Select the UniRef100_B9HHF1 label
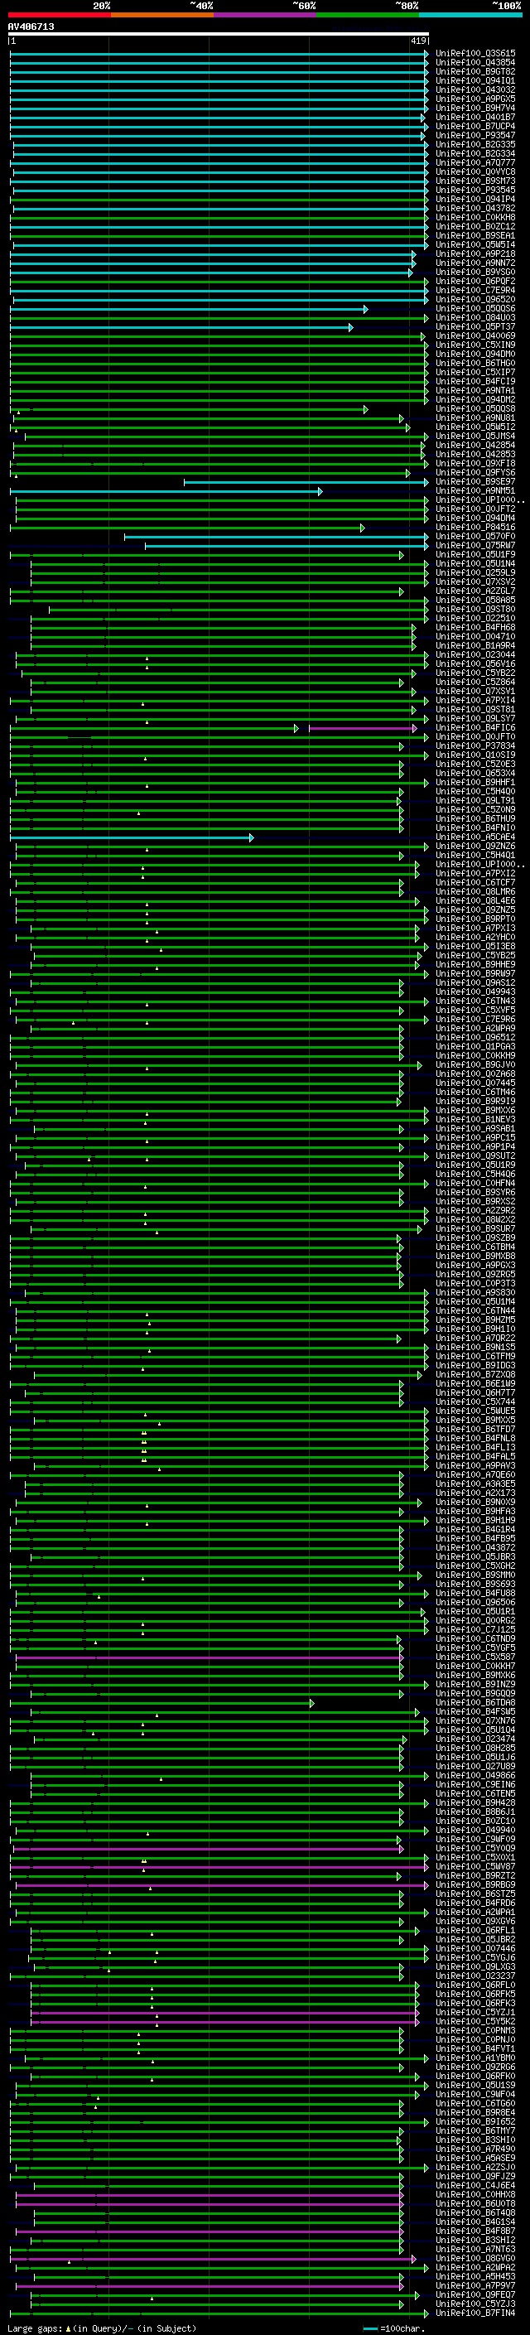Viewport: 530px width, 2335px height. click(475, 782)
